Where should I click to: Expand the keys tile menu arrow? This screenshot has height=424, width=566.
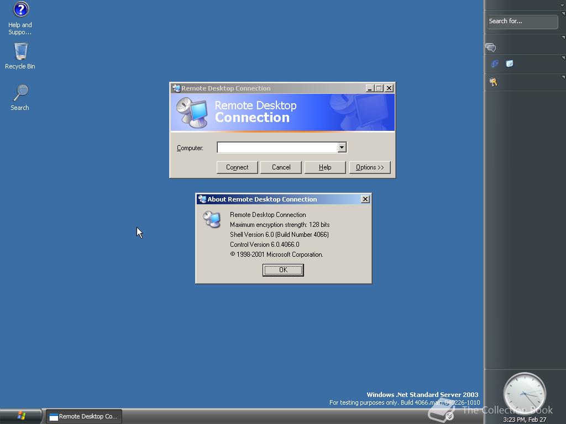[563, 77]
